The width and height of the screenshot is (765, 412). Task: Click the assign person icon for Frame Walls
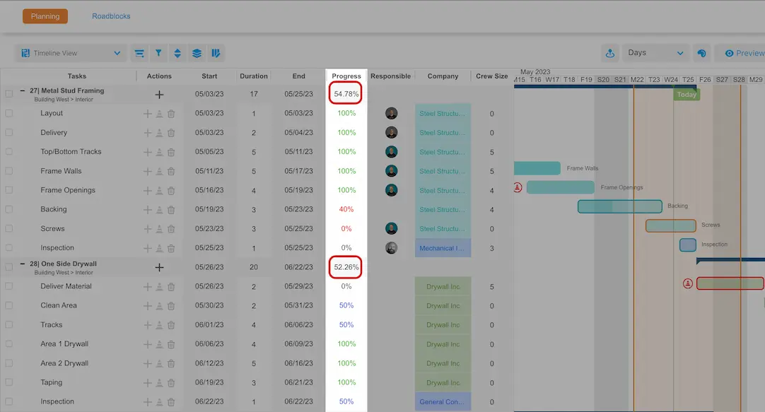159,171
